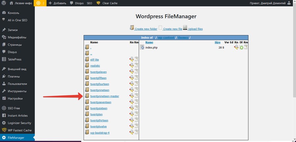Image resolution: width=296 pixels, height=142 pixels.
Task: Sort files by Name column header
Action: (x=149, y=43)
